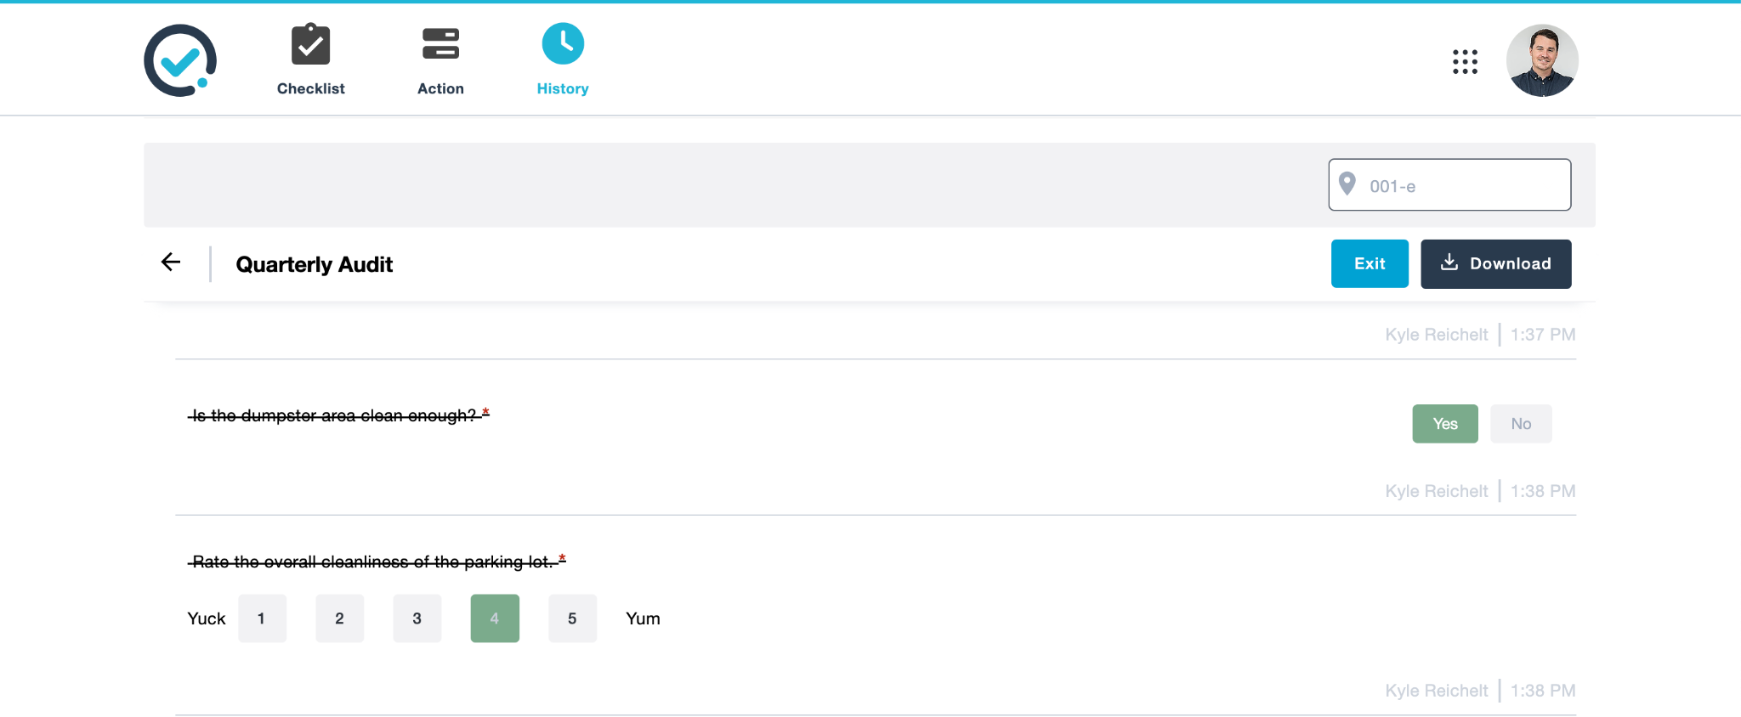Image resolution: width=1741 pixels, height=717 pixels.
Task: Switch to the History tab
Action: click(563, 60)
